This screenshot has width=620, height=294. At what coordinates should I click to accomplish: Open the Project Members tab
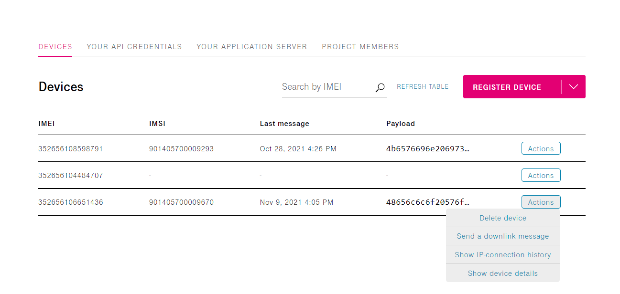[x=360, y=47]
